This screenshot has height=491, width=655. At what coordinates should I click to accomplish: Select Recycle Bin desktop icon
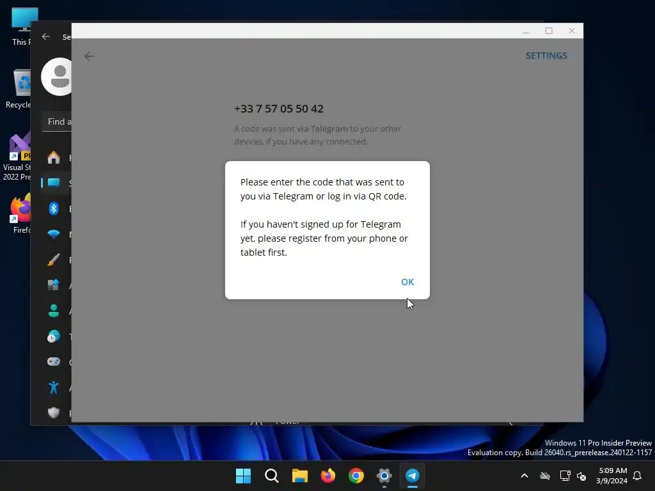[19, 88]
